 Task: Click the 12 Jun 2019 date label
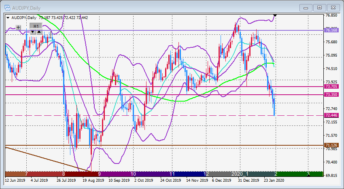(x=15, y=181)
